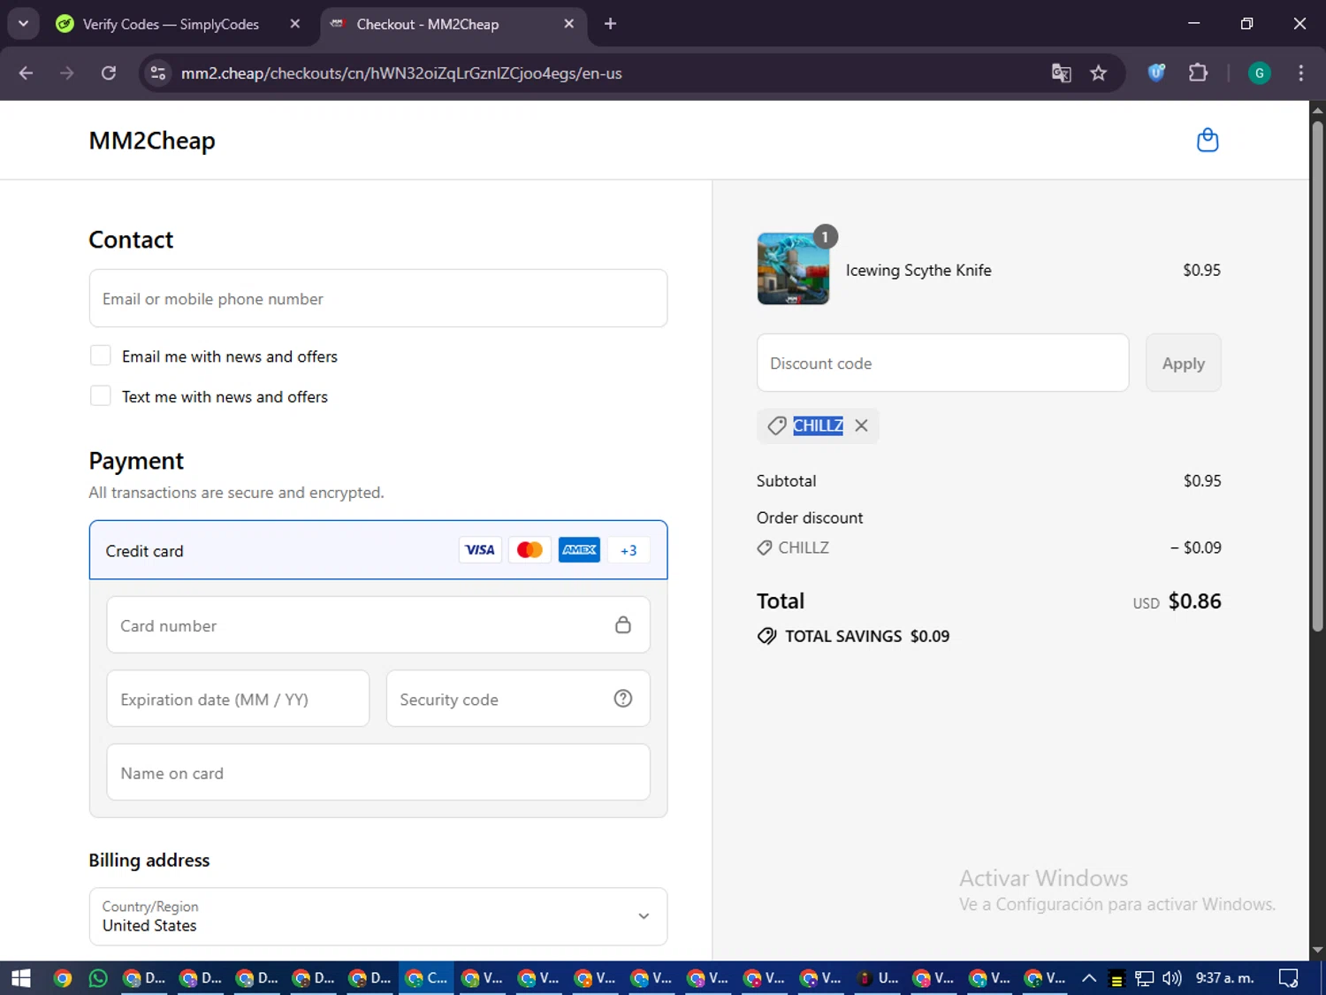Click the Card number field
The image size is (1326, 995).
(378, 625)
